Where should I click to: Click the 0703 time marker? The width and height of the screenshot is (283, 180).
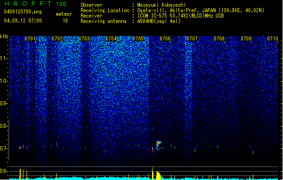[84, 39]
